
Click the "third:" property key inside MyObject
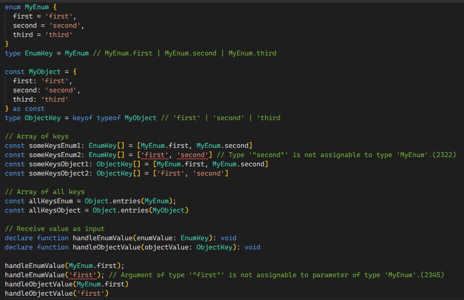(25, 99)
